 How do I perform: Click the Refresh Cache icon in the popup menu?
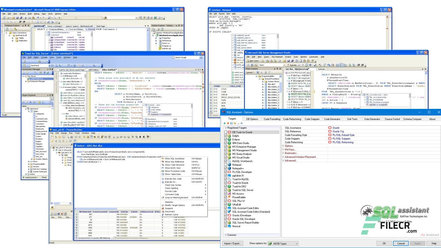coord(162,214)
